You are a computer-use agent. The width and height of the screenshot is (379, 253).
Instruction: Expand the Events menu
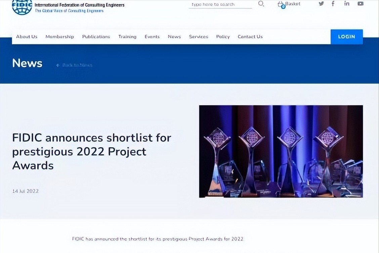pos(152,37)
